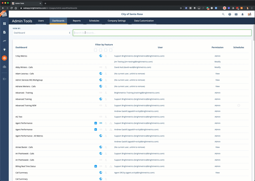Switch to the Reports tab

77,21
